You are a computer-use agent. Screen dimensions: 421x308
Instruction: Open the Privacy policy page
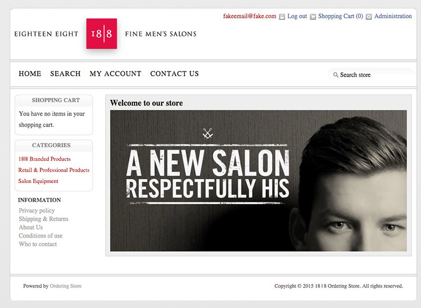[x=37, y=210]
